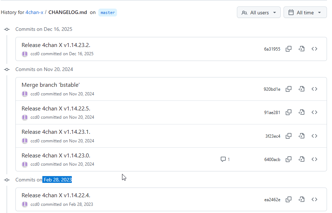View file at commit 6a31955
The image size is (332, 213).
pyautogui.click(x=301, y=49)
